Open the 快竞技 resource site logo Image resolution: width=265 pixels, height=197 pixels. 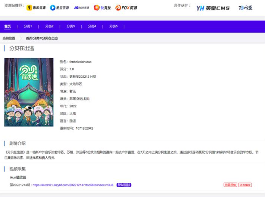point(102,8)
